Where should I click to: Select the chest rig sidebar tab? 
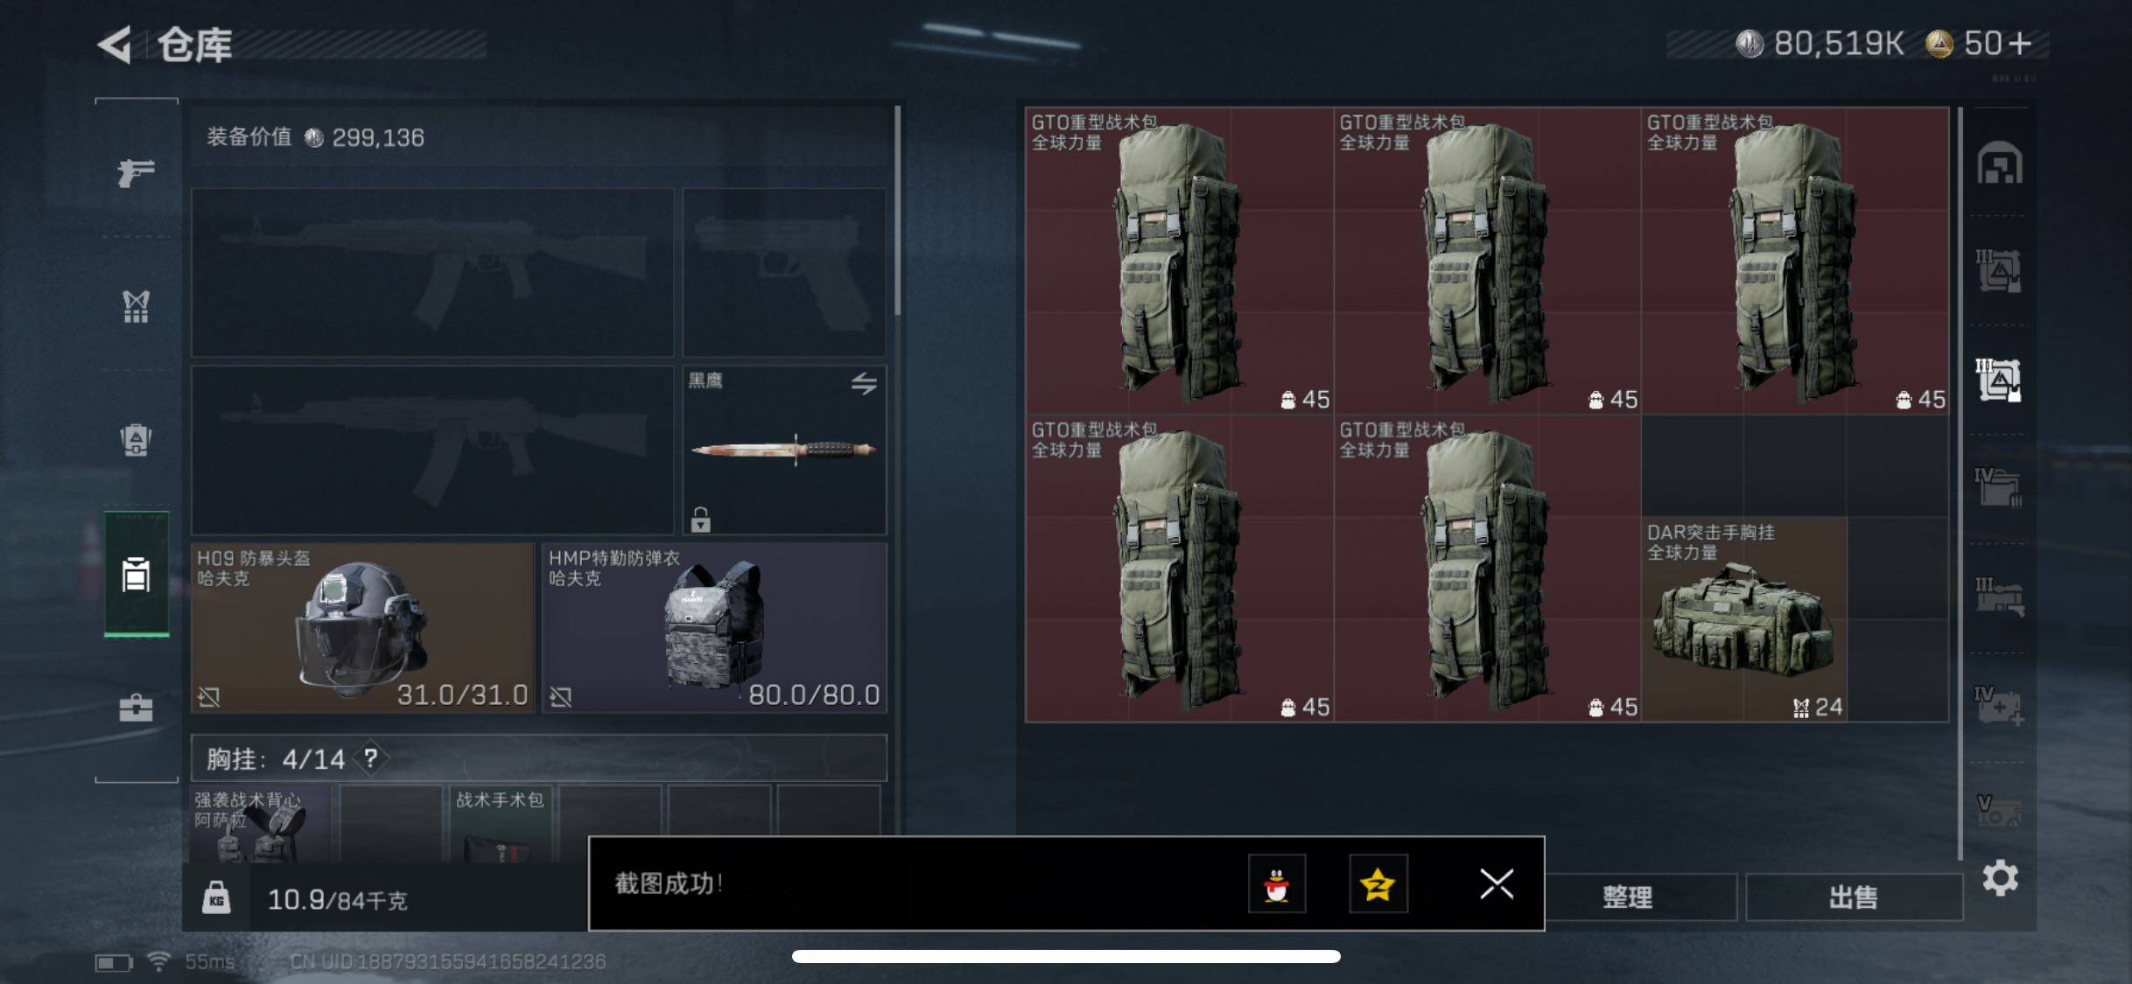pos(136,306)
